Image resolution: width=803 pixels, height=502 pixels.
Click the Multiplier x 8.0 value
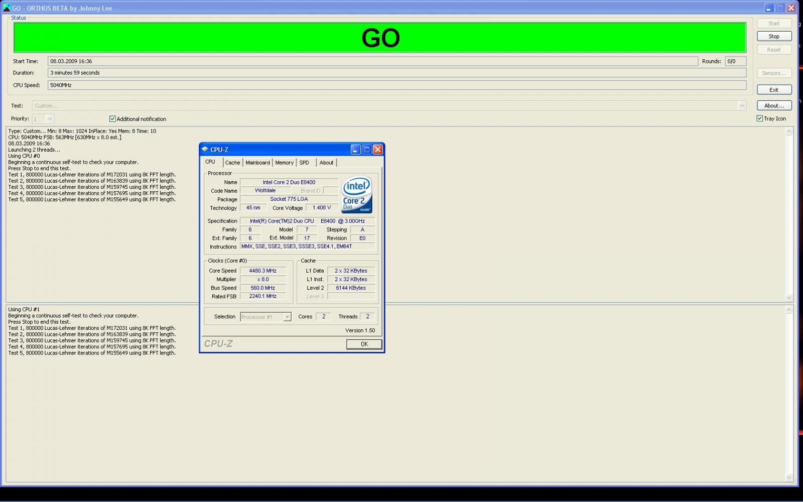pos(263,279)
